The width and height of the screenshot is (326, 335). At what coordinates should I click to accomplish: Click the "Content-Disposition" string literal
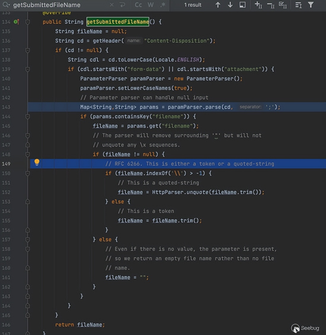click(x=177, y=41)
